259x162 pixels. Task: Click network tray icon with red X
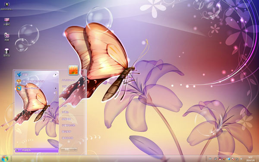click(x=233, y=159)
